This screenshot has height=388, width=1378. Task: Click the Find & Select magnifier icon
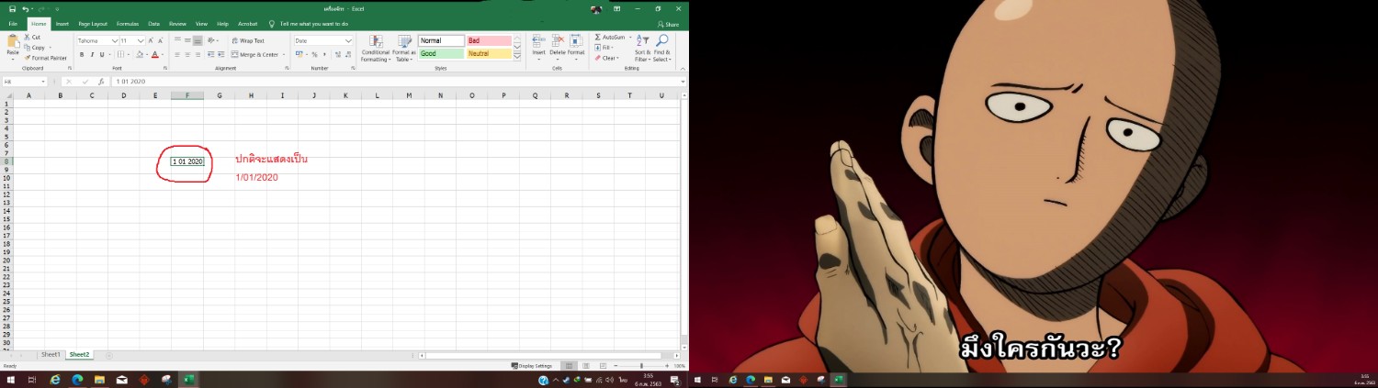point(661,40)
